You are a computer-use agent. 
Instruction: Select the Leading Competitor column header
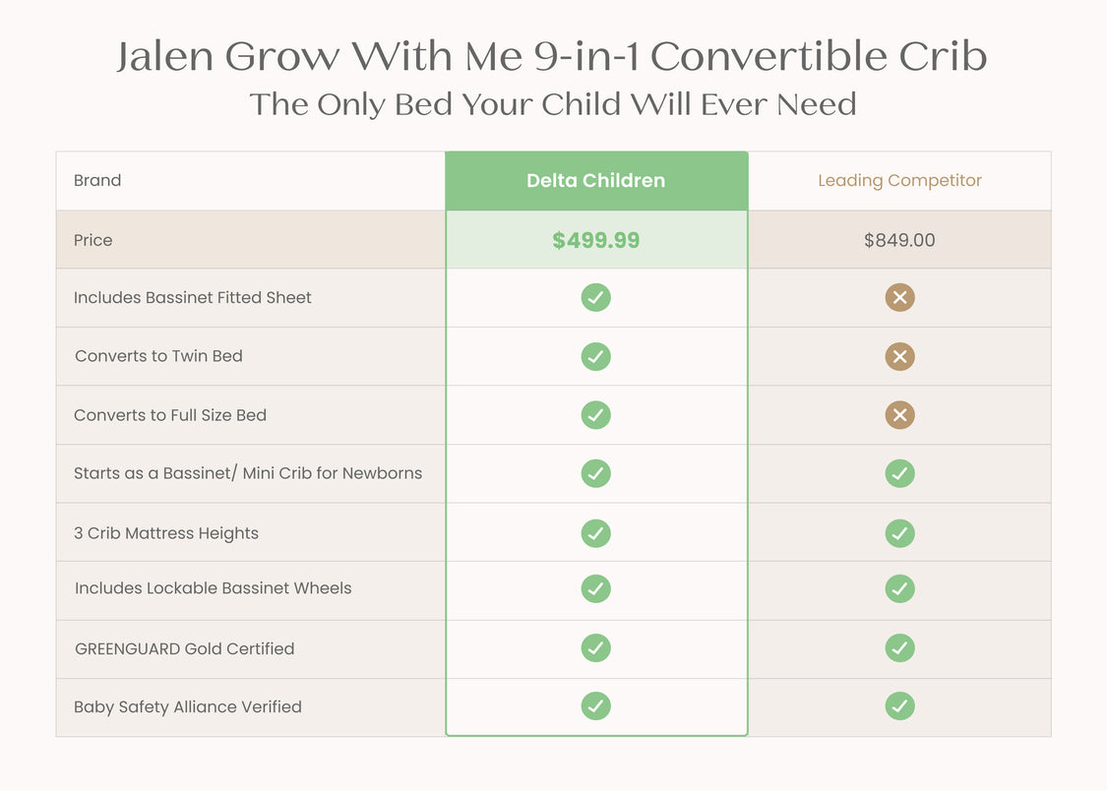[899, 181]
